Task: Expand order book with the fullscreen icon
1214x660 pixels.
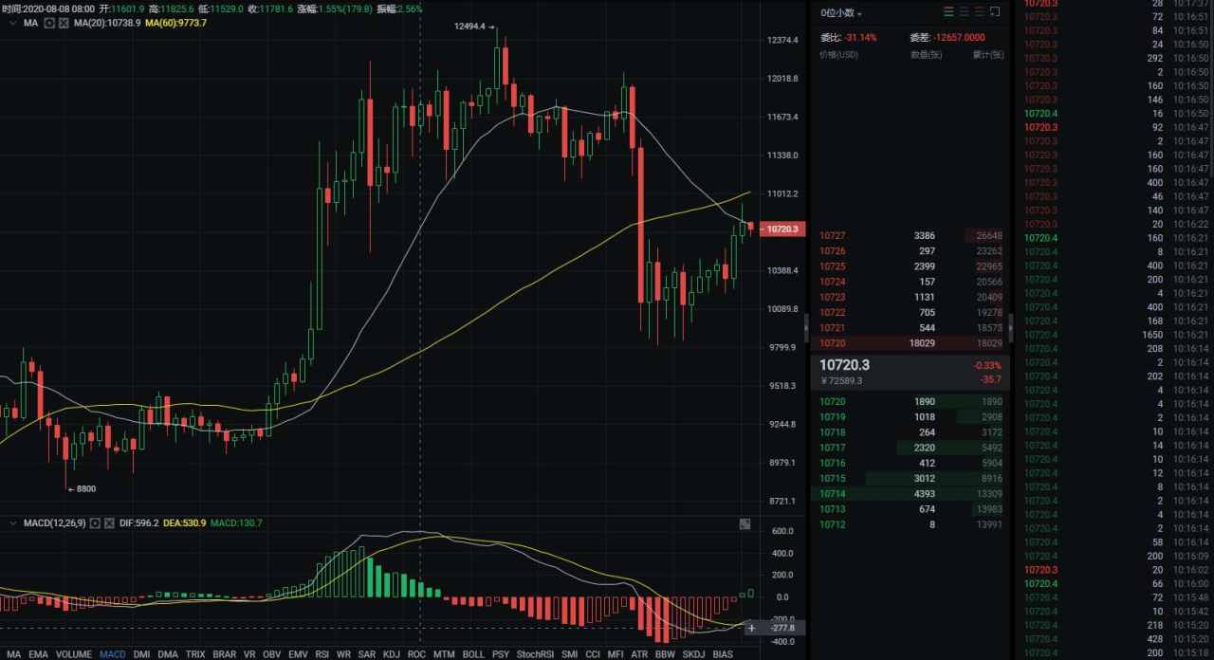Action: tap(995, 11)
